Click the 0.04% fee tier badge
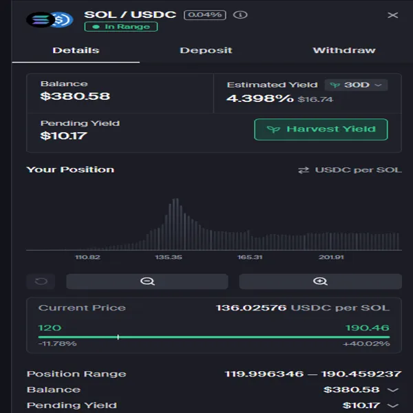The image size is (413, 413). [x=204, y=14]
